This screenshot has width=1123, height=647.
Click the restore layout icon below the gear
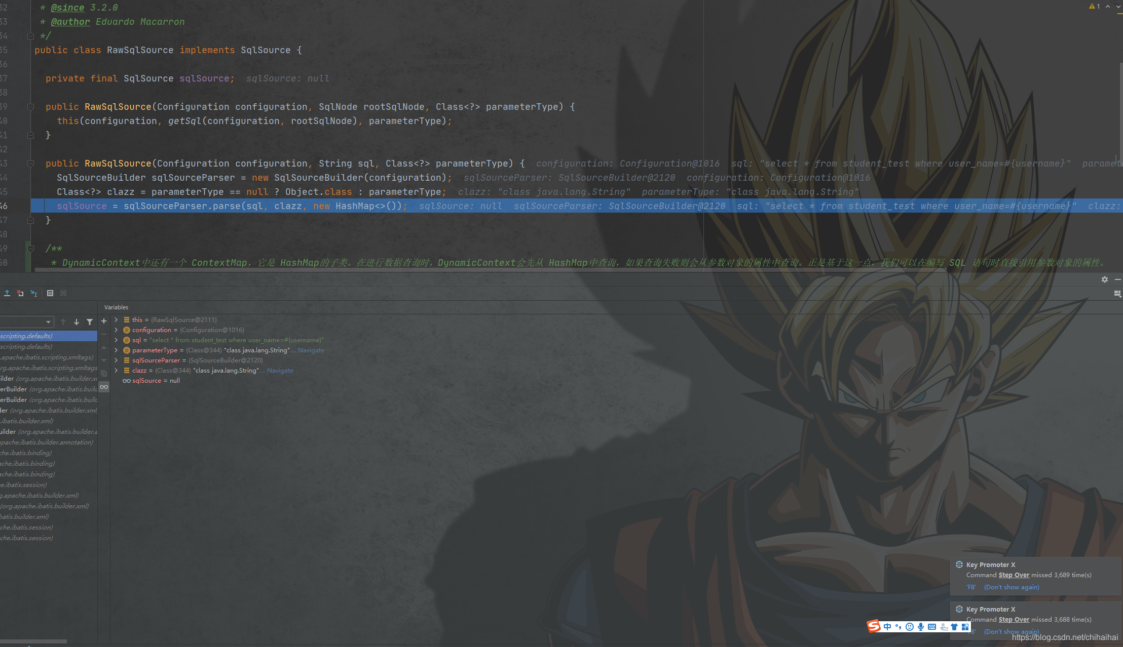(x=1117, y=294)
